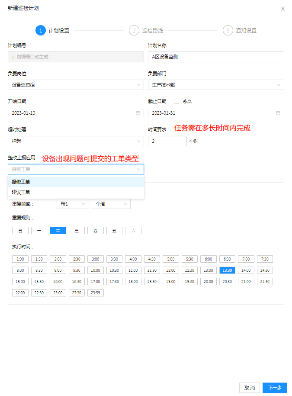Click the 计划名称 input field
292x396 pixels.
216,57
